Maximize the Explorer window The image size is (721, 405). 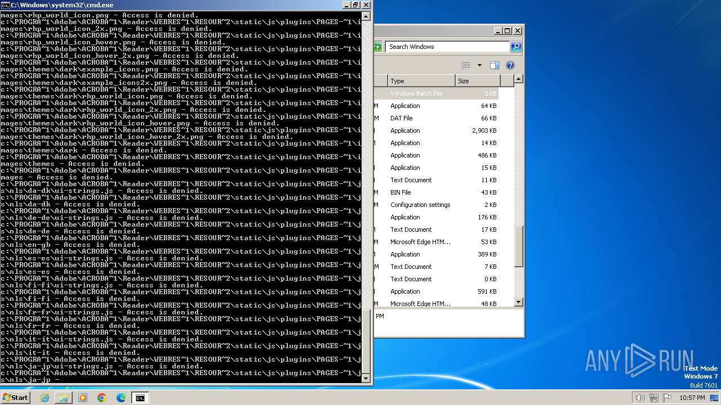[508, 31]
